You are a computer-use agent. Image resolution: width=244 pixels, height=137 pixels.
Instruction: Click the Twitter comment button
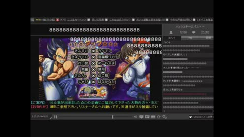coord(201,117)
